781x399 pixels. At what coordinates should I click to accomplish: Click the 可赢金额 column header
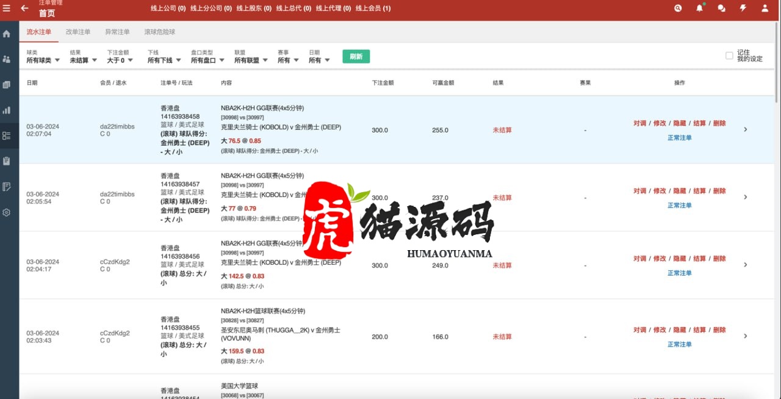[444, 82]
